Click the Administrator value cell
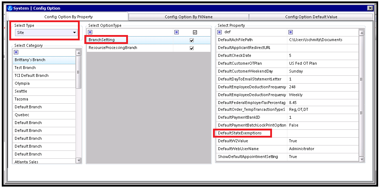The width and height of the screenshot is (381, 188). [323, 149]
